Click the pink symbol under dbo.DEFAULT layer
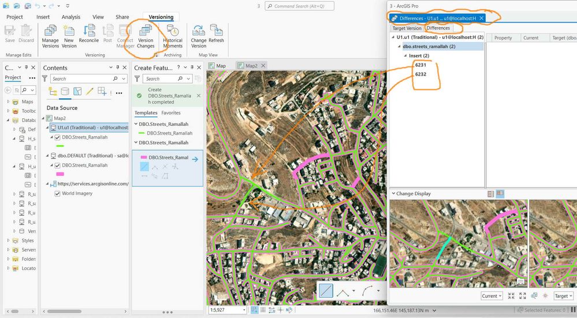Image resolution: width=577 pixels, height=318 pixels. pos(59,174)
